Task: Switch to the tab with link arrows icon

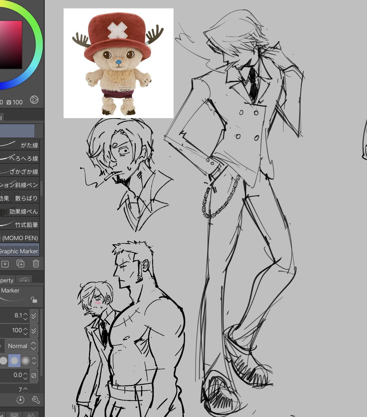Action: pyautogui.click(x=24, y=280)
